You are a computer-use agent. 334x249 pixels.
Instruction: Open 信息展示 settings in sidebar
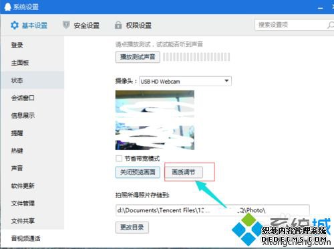32,115
